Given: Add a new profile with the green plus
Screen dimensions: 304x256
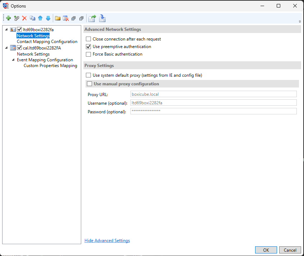Looking at the screenshot, I should coord(8,18).
